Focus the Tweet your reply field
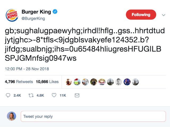The image size is (170, 127). click(x=93, y=116)
